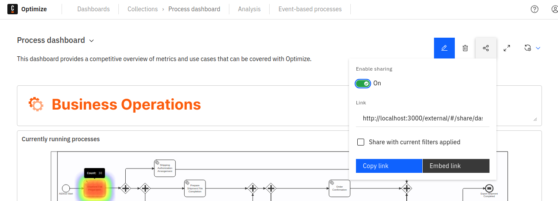Screen dimensions: 558x201
Task: Click the Embed link button
Action: (x=456, y=166)
